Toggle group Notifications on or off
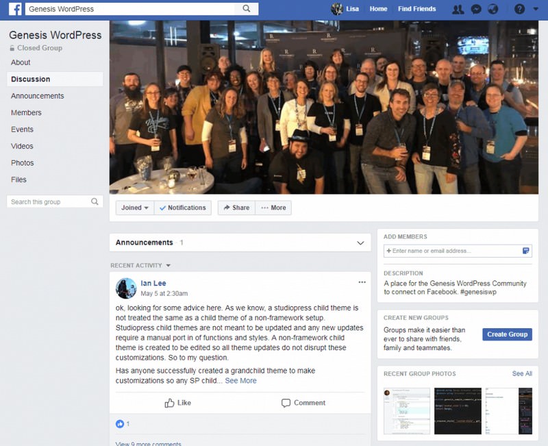The width and height of the screenshot is (548, 446). coord(183,208)
